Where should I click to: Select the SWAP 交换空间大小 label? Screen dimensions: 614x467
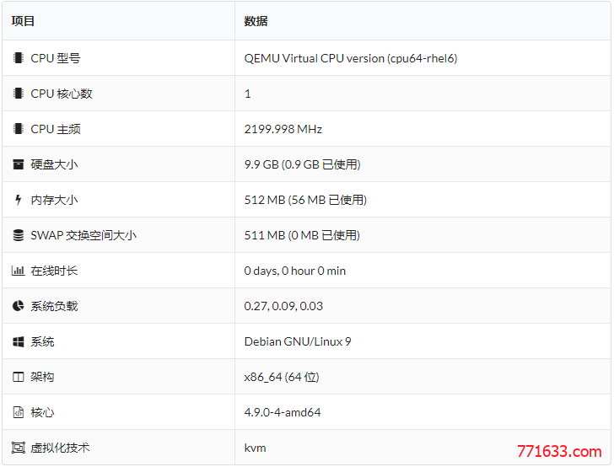(x=83, y=235)
